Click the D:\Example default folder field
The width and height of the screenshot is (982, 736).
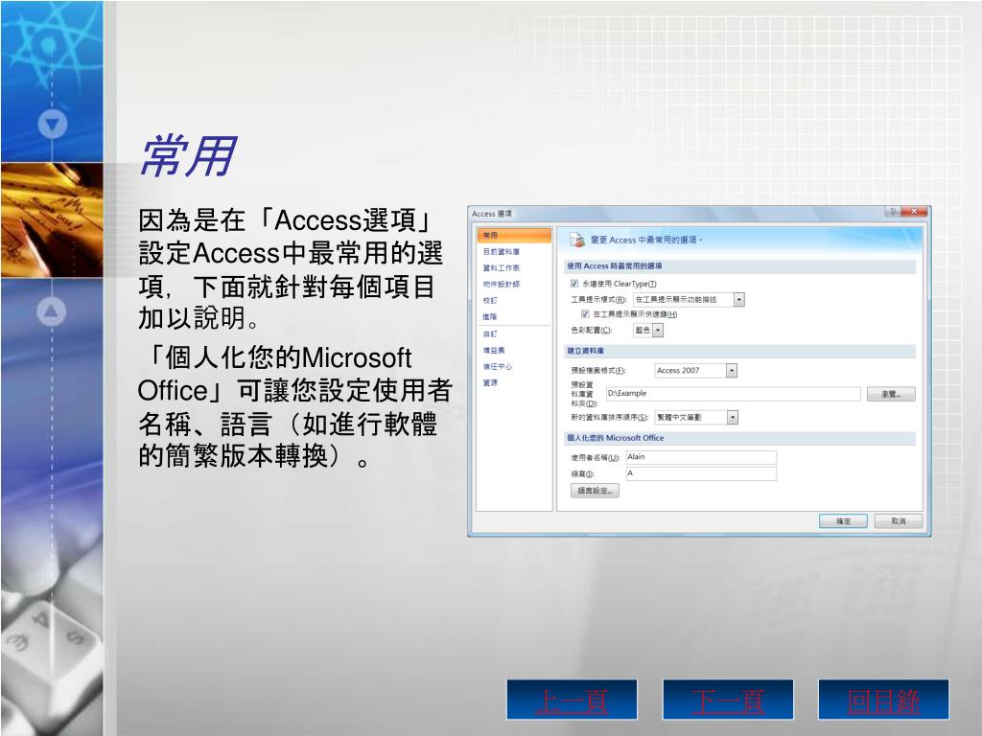(733, 394)
